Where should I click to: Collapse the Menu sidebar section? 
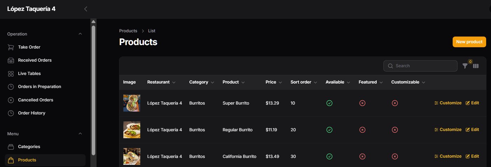80,134
